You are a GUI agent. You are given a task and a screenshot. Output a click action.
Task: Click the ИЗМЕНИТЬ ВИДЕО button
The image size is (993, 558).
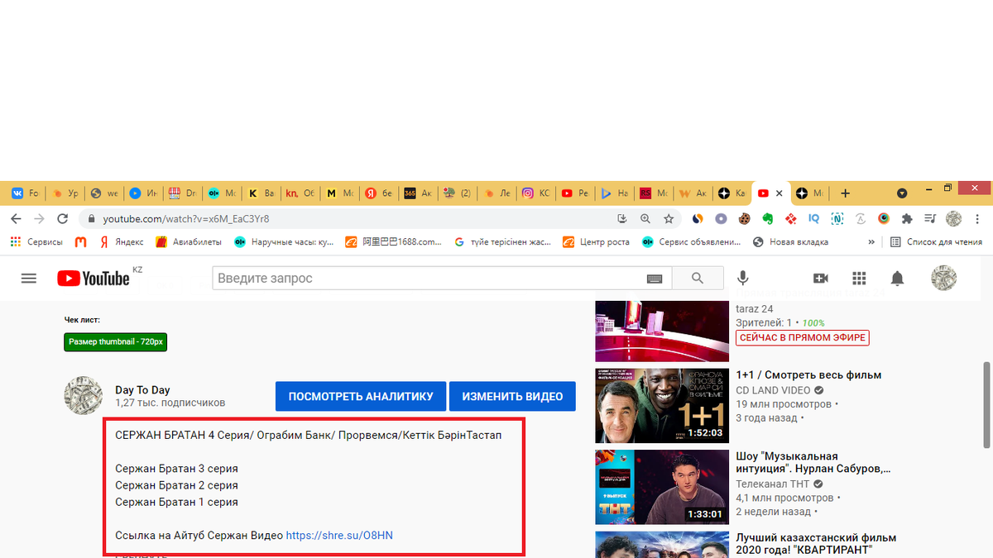(x=513, y=396)
